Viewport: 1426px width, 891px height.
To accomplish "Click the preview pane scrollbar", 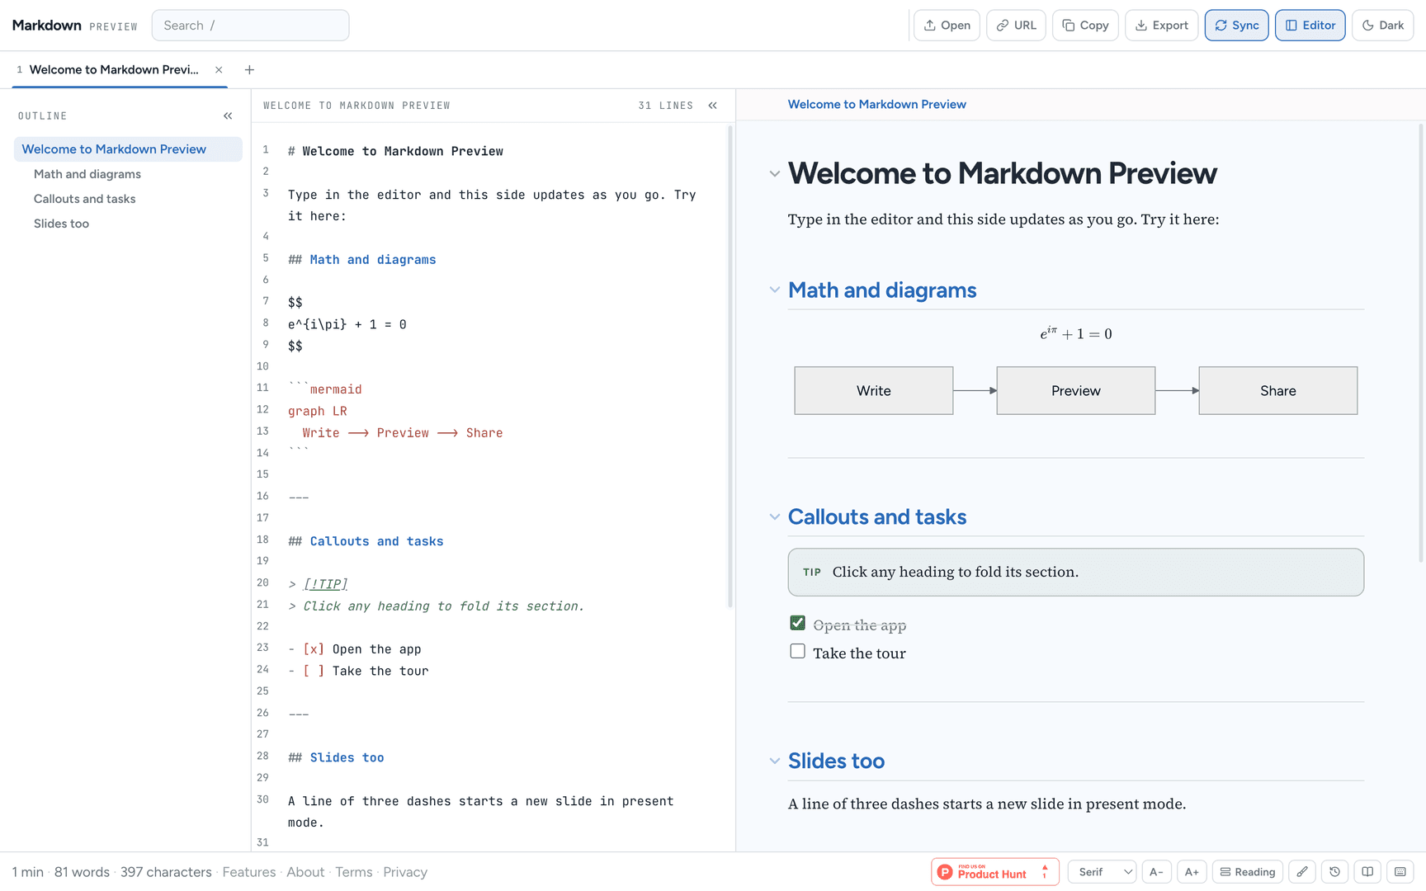I will point(1420,342).
